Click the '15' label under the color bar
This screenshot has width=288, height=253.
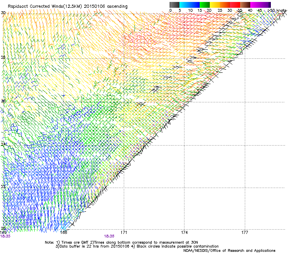click(200, 11)
